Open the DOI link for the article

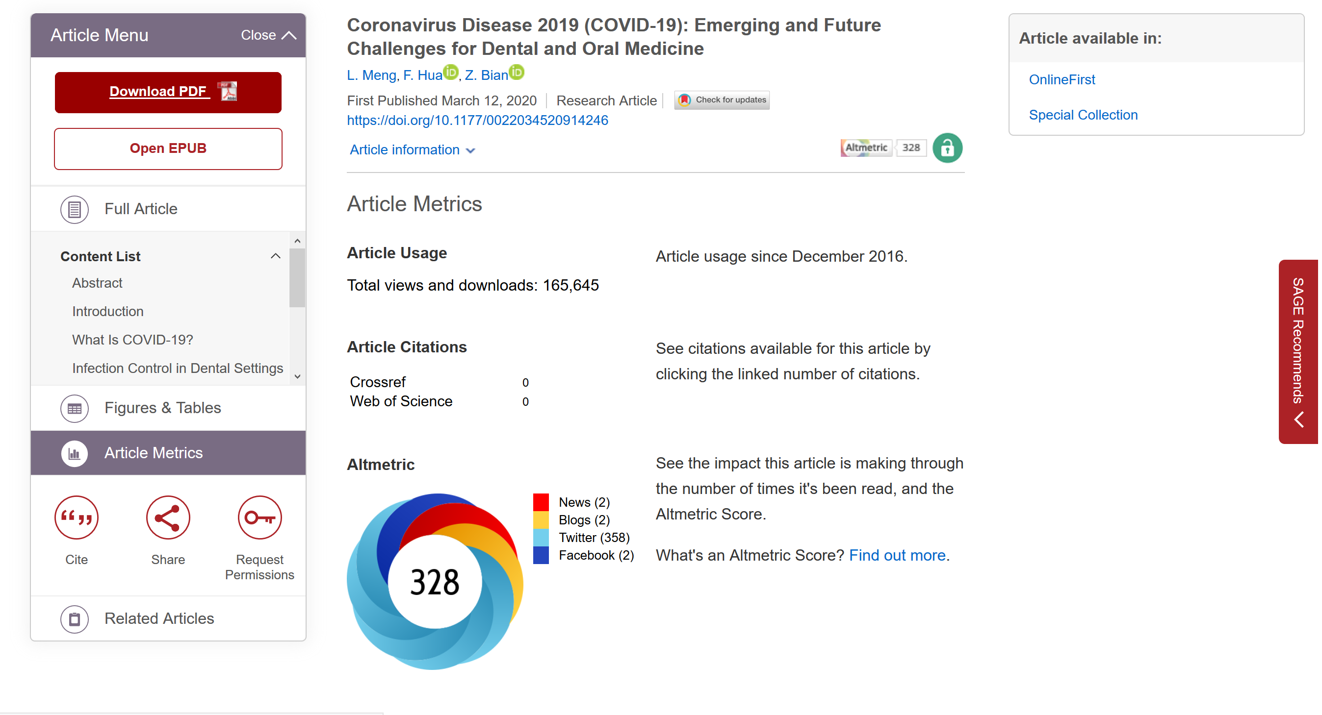point(477,121)
